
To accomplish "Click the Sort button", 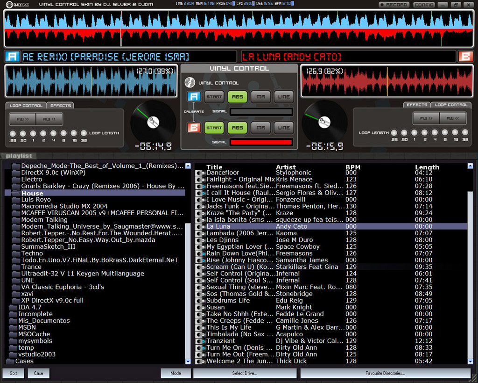I will pos(13,373).
